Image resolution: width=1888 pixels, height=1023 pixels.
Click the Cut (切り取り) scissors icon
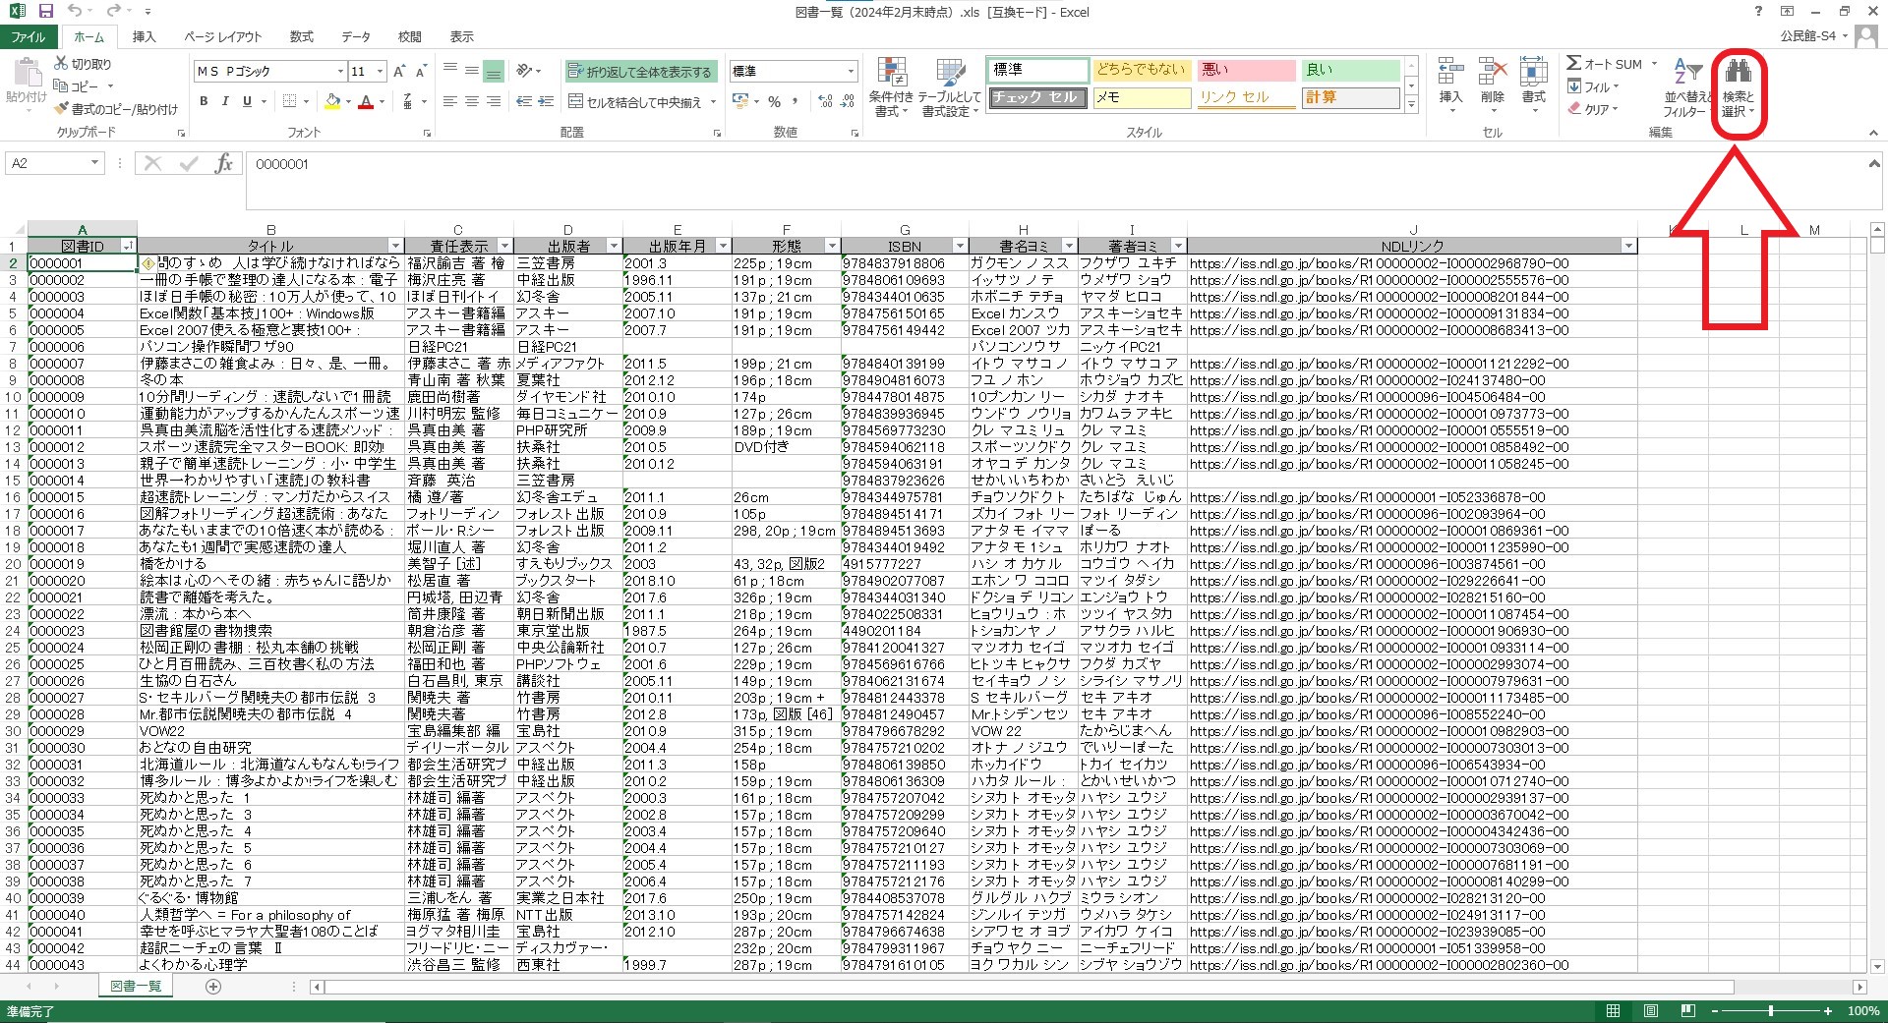[x=62, y=64]
